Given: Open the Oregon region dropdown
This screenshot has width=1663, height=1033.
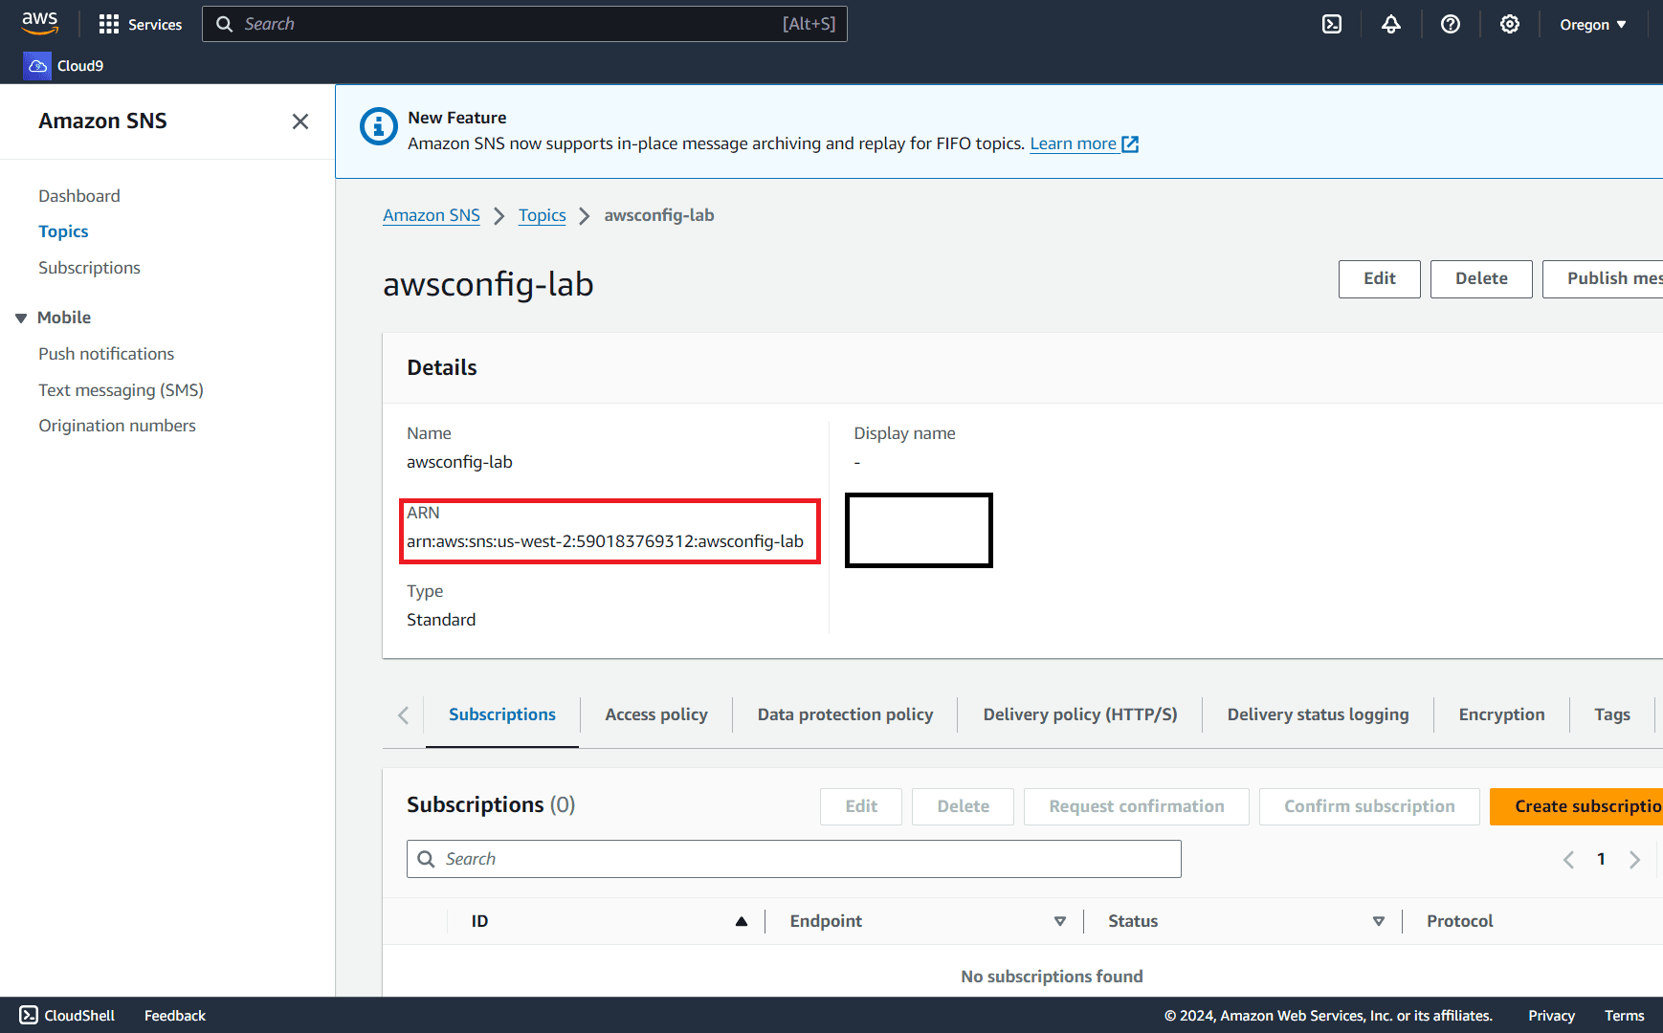Looking at the screenshot, I should pyautogui.click(x=1593, y=24).
